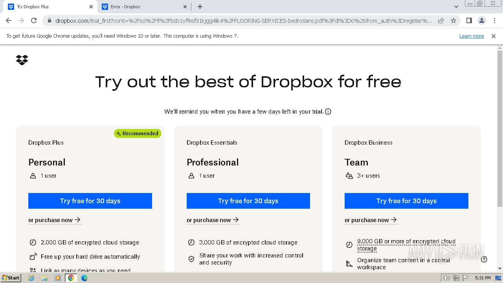Open File Explorer from the taskbar

44,278
